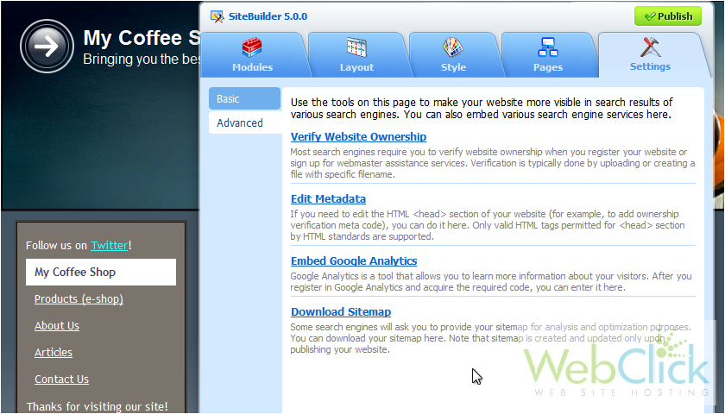Open the Advanced settings section

tap(245, 122)
